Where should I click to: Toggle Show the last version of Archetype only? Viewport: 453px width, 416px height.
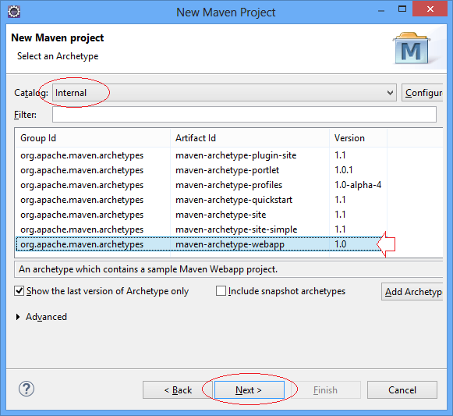(19, 291)
